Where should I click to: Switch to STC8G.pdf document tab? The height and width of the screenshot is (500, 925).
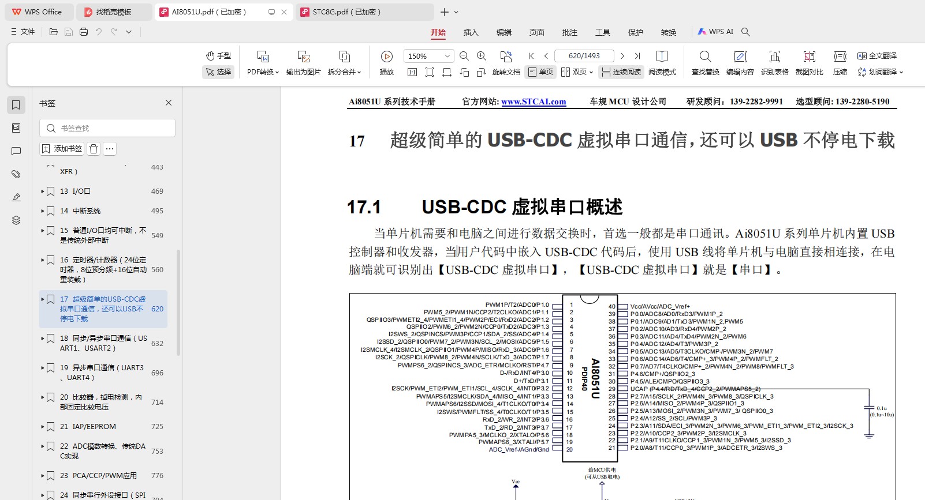364,12
